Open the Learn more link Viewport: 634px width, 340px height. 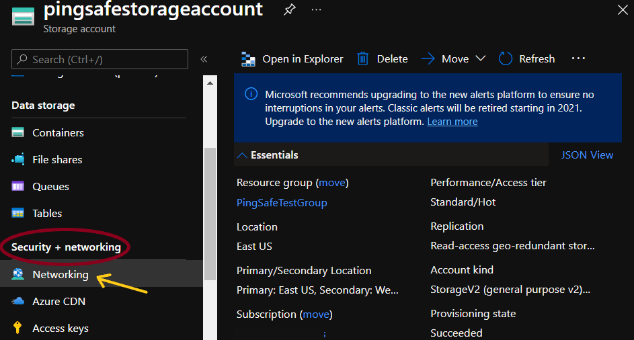pyautogui.click(x=452, y=122)
